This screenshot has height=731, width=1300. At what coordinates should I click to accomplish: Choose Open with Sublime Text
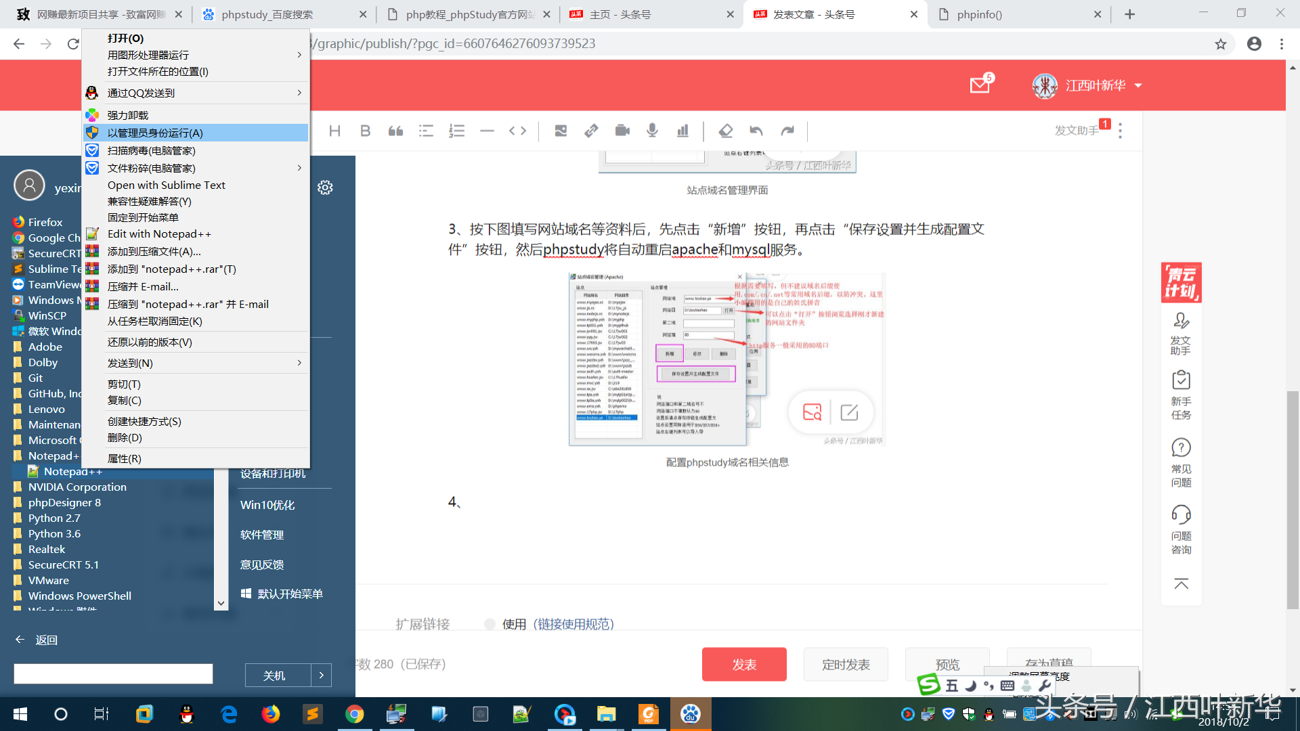(195, 185)
